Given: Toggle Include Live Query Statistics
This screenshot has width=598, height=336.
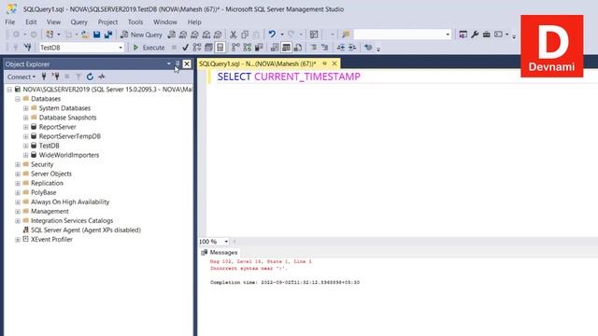Looking at the screenshot, I should [x=247, y=48].
